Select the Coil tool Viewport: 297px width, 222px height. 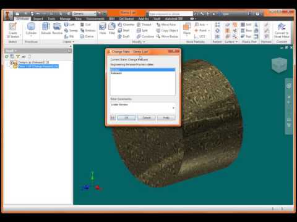click(x=85, y=25)
